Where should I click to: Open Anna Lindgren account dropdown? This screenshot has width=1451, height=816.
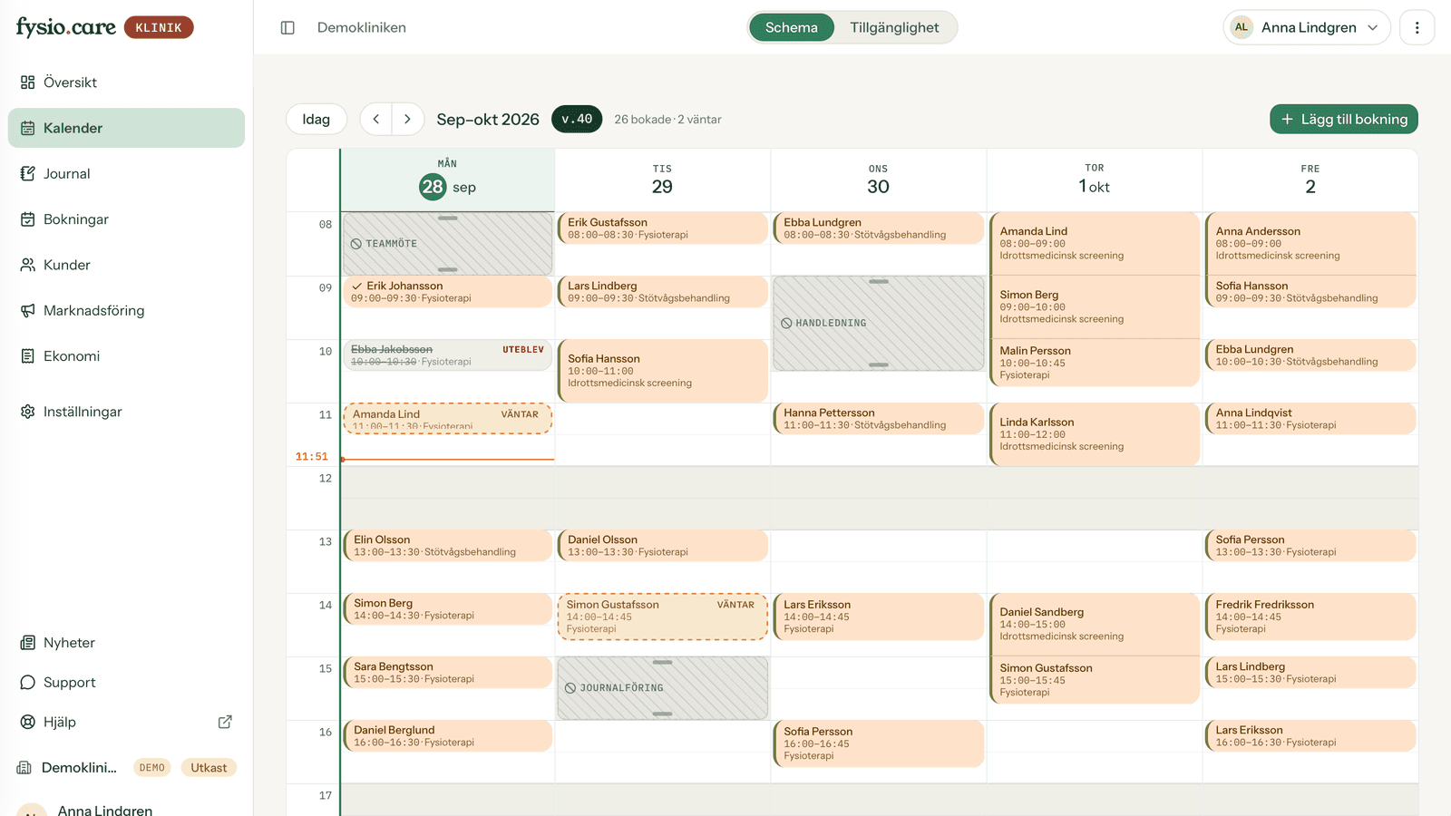[x=1306, y=27]
